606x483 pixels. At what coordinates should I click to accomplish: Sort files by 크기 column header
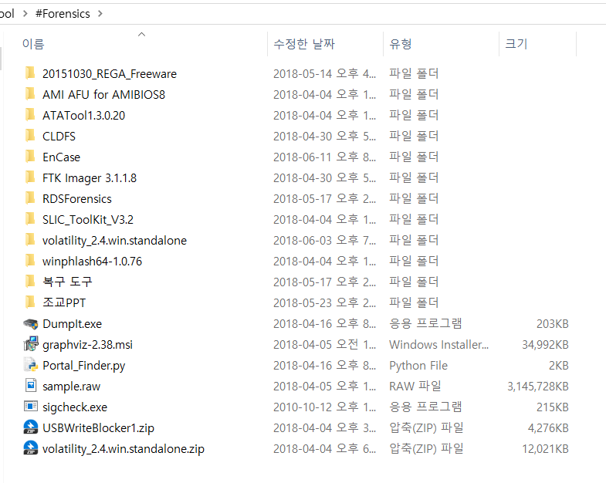[516, 44]
